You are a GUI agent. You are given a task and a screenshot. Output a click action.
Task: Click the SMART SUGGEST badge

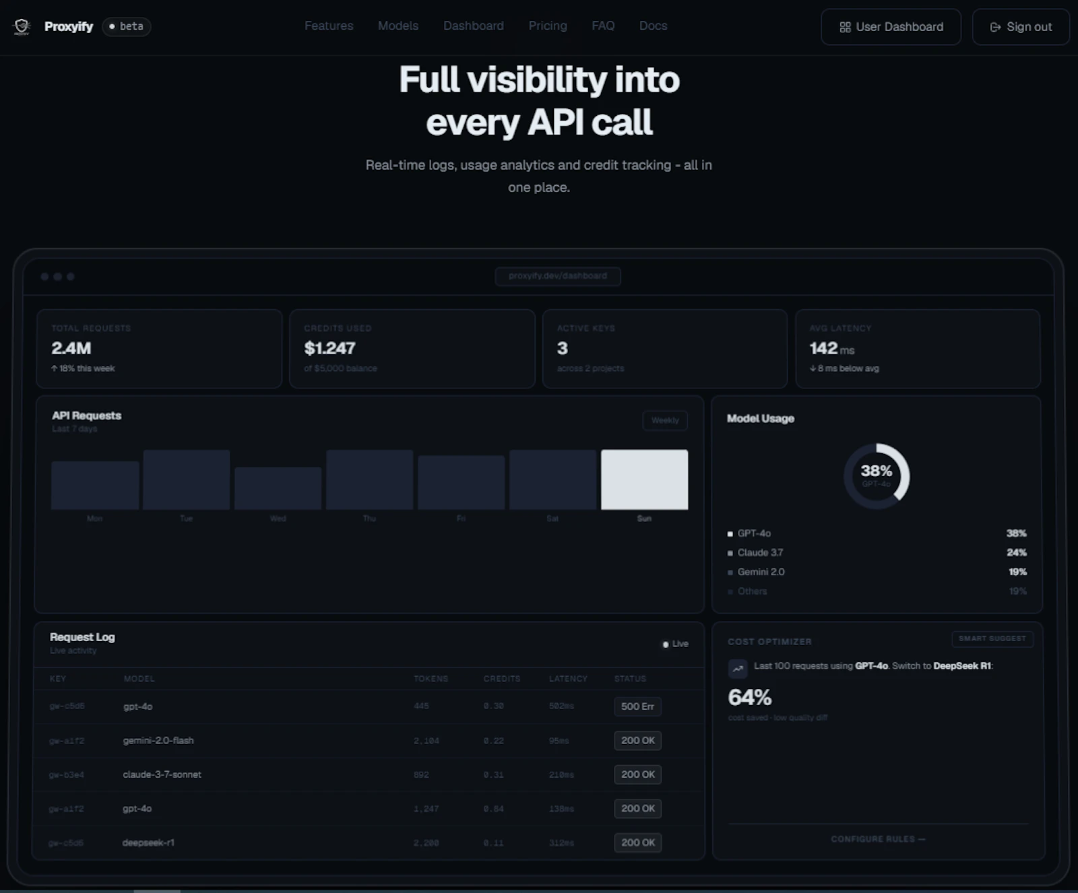pyautogui.click(x=992, y=638)
